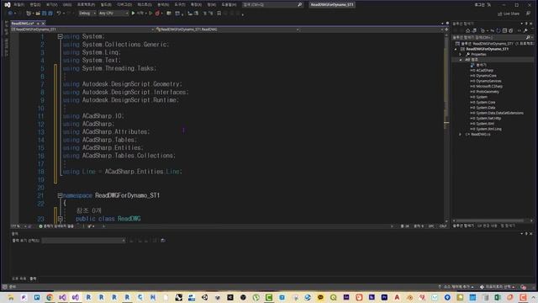
Task: Click the Undo arrow in the toolbar
Action: 59,13
